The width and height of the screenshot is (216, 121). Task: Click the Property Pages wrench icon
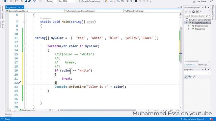194,77
